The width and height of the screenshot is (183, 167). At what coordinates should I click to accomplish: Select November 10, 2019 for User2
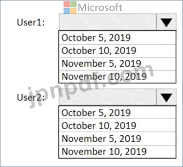(x=117, y=151)
